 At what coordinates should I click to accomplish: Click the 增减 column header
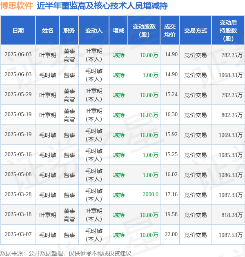point(118,31)
